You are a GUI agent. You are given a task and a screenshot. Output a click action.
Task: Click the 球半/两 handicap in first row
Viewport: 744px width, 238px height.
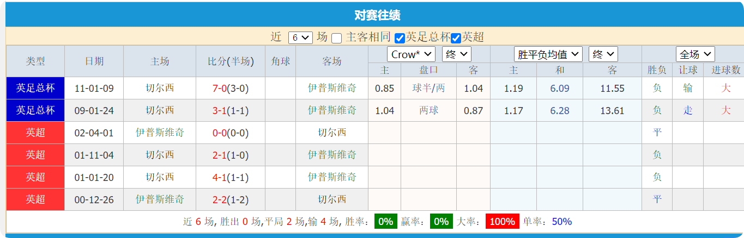(428, 89)
